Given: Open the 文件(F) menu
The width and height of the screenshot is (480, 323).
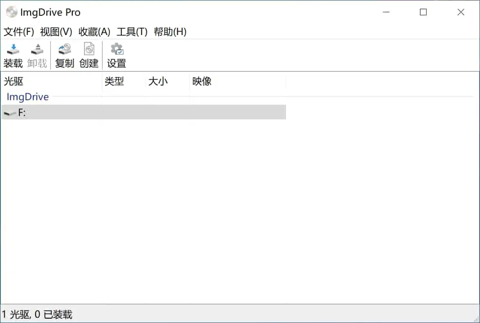Looking at the screenshot, I should coord(19,32).
